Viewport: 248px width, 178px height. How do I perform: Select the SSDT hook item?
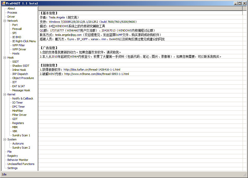click(x=15, y=62)
